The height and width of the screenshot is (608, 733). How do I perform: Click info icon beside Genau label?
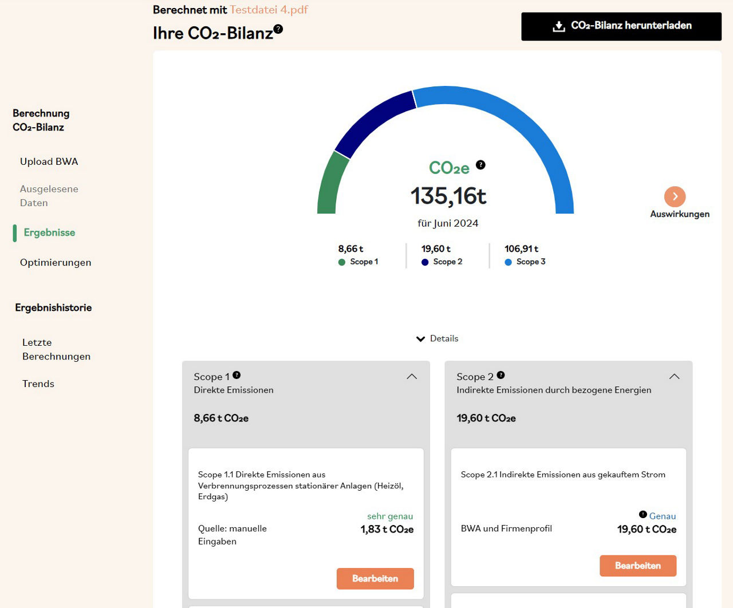click(643, 514)
